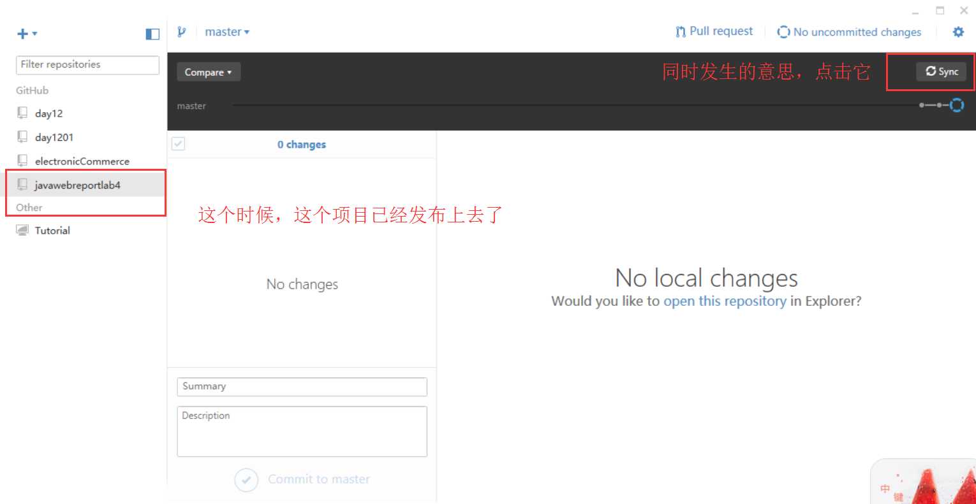Screen dimensions: 976x504
Task: Expand the Compare dropdown
Action: (x=209, y=72)
